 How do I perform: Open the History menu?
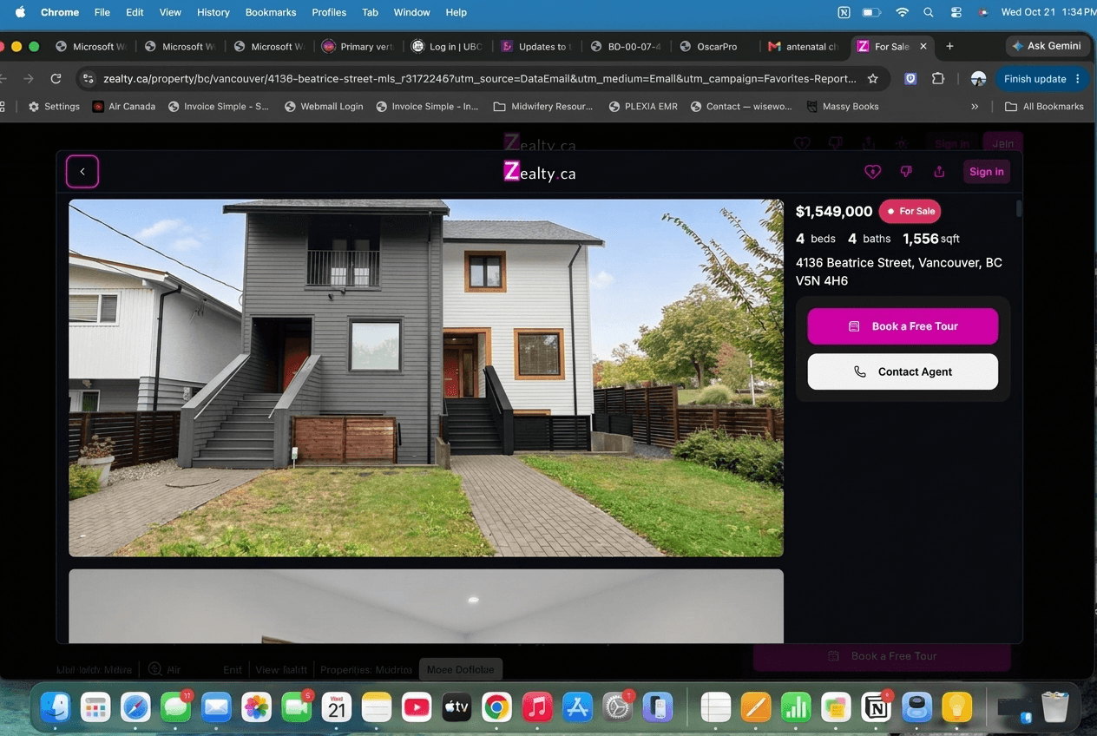tap(213, 12)
